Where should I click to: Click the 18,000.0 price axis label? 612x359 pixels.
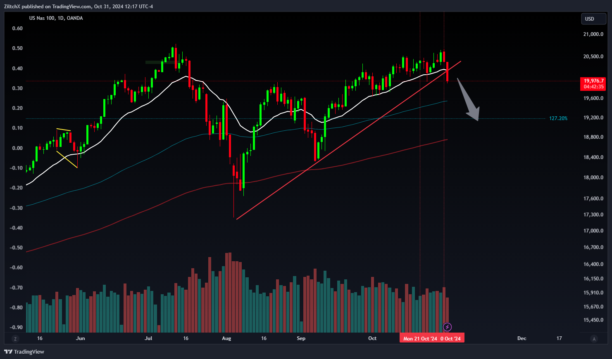click(x=593, y=177)
